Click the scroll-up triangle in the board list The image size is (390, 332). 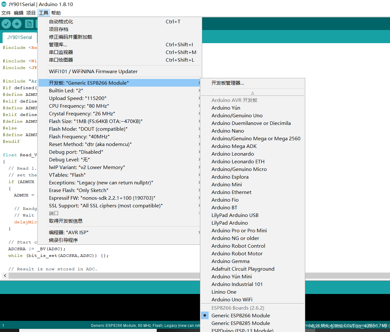(x=252, y=93)
